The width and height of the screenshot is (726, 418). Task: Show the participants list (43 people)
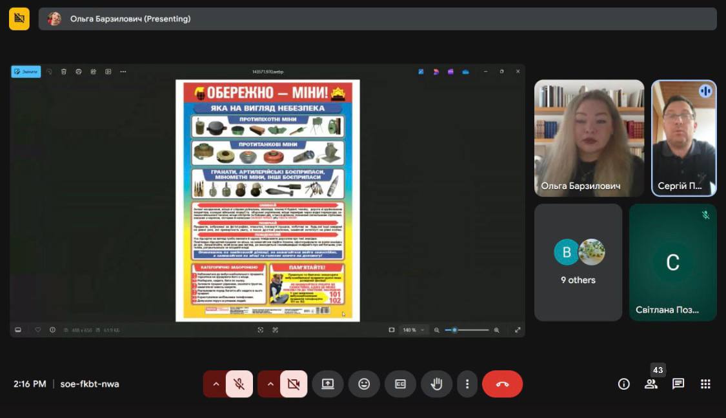[650, 384]
